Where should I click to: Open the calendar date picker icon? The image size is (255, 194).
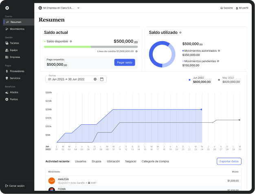point(102,79)
